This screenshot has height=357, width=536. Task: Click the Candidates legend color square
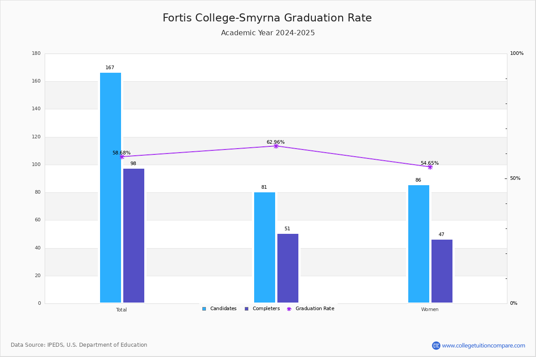[x=204, y=309]
